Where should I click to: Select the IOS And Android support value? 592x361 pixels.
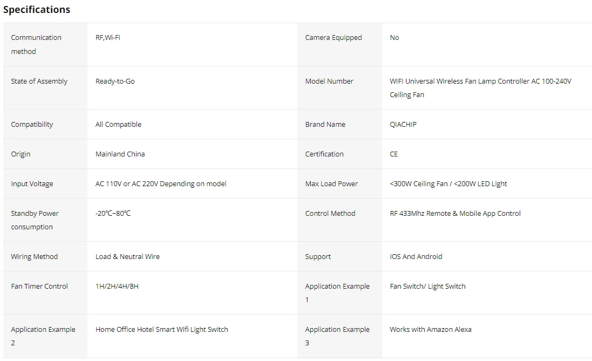click(x=416, y=257)
